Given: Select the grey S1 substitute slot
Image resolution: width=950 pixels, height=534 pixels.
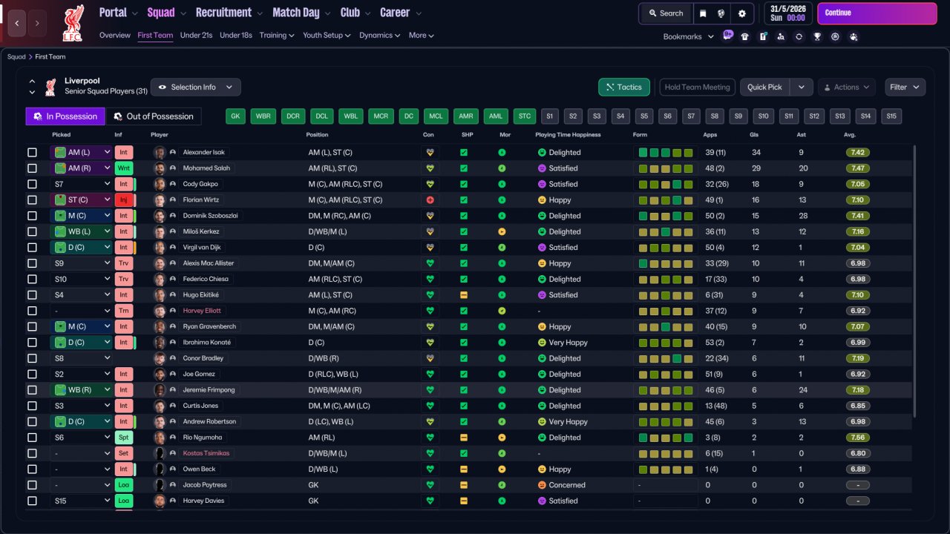Looking at the screenshot, I should pos(549,116).
